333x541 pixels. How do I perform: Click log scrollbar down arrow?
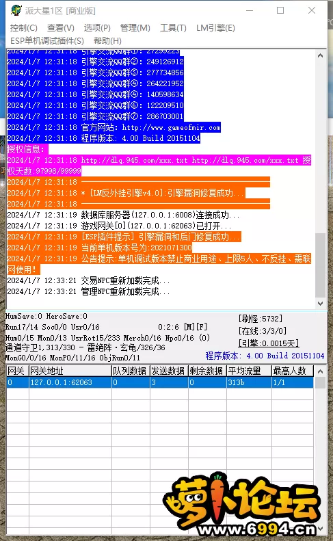320,303
